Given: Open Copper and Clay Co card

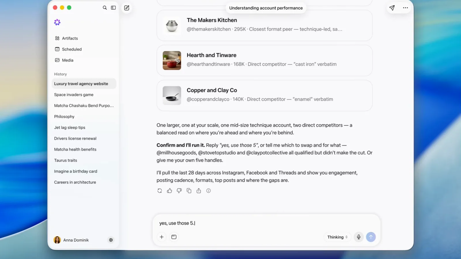Looking at the screenshot, I should click(x=264, y=96).
